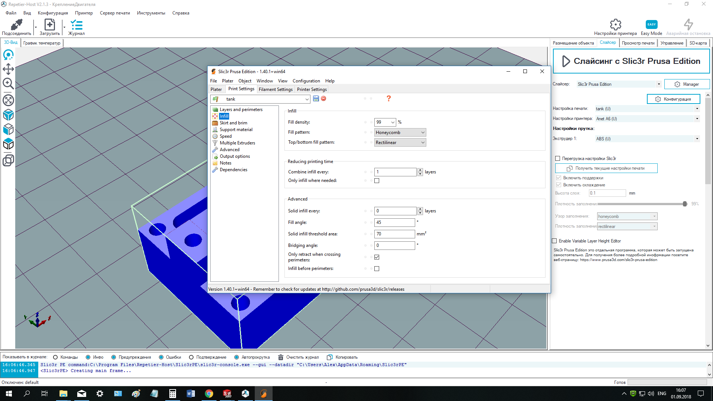713x401 pixels.
Task: Open the Configuration menu in Slic3r
Action: [x=306, y=81]
